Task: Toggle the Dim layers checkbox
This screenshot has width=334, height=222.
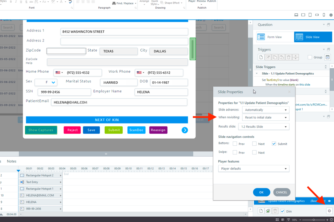Action: (x=283, y=211)
